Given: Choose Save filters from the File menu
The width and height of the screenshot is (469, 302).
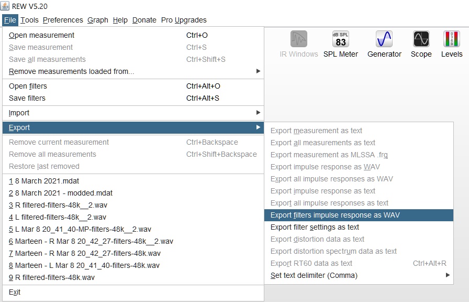Looking at the screenshot, I should click(27, 98).
